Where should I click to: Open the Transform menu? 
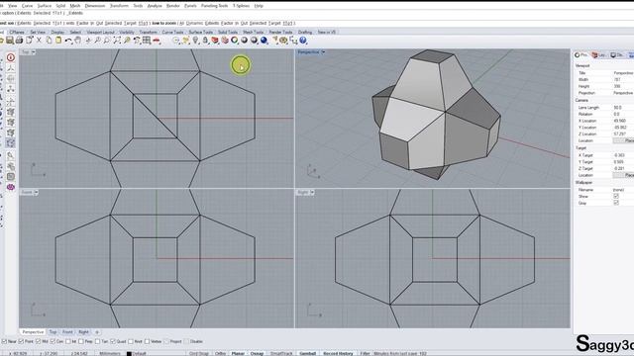coord(119,6)
